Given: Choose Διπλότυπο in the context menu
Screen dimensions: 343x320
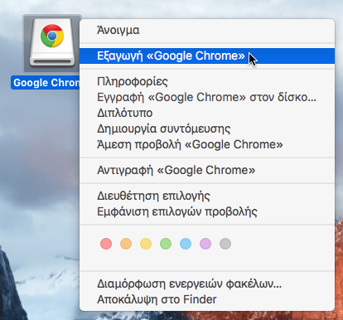Looking at the screenshot, I should [207, 113].
